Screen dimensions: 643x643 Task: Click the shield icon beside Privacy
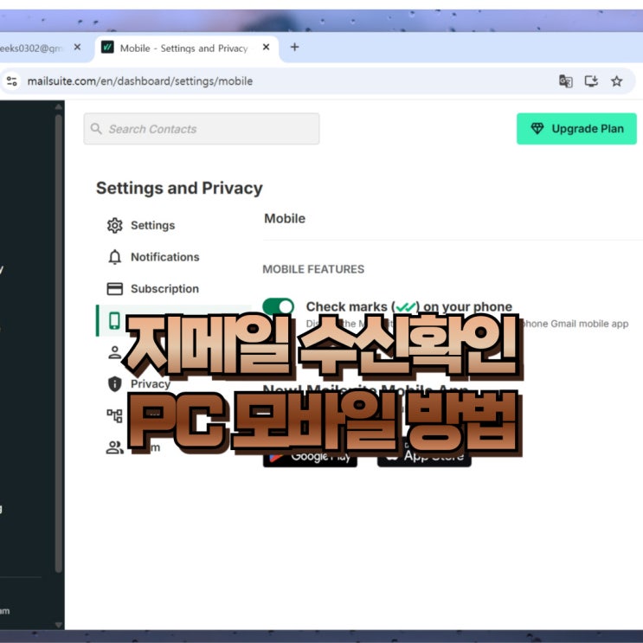point(114,384)
